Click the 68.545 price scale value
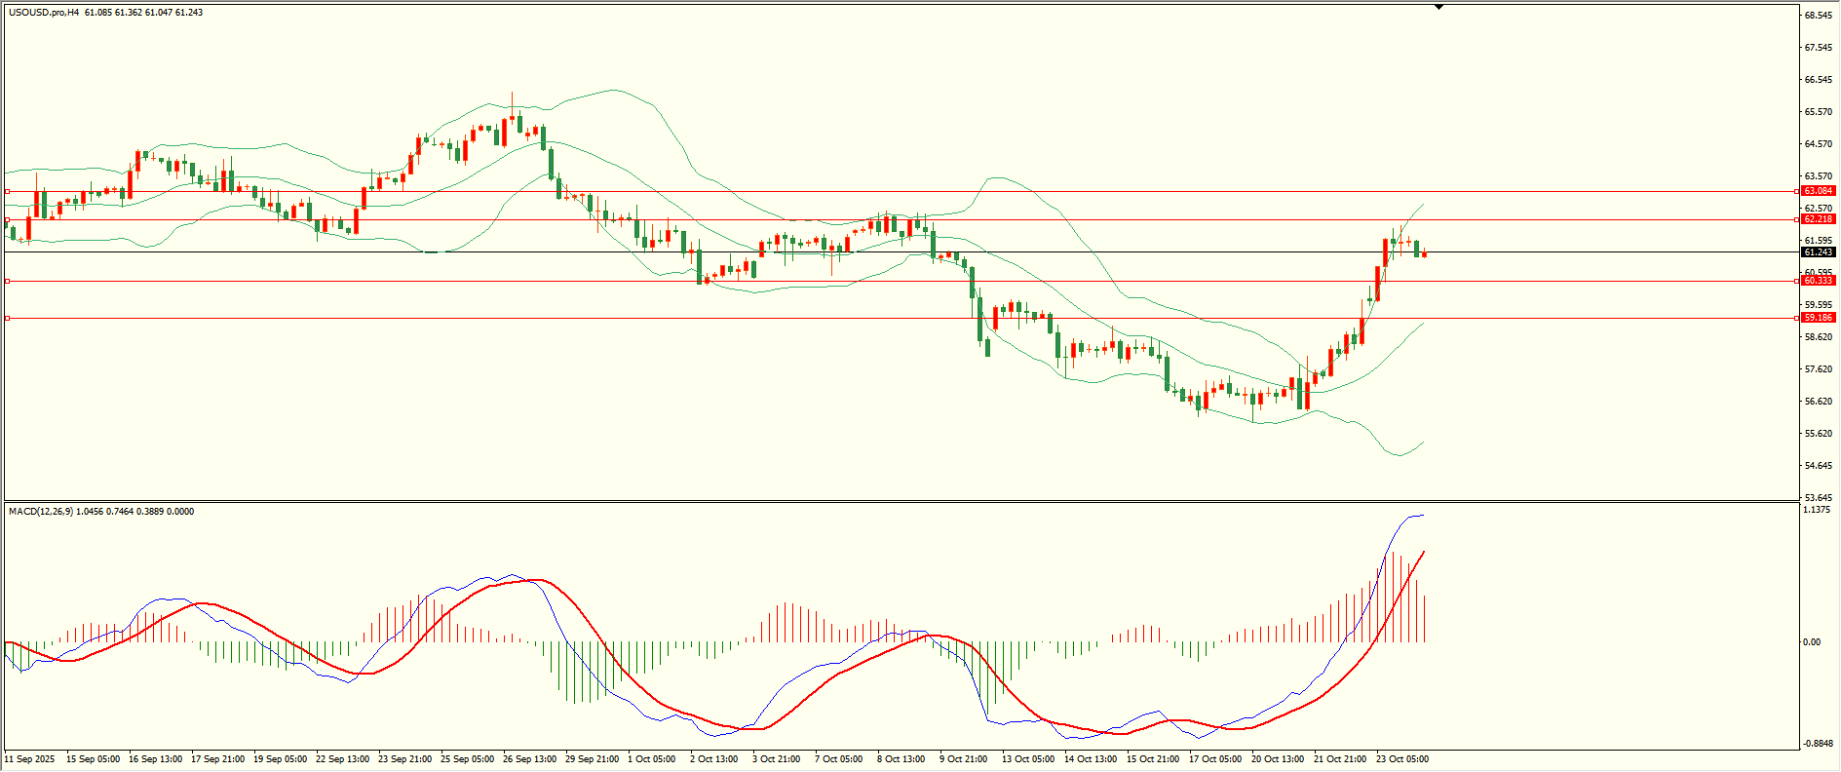This screenshot has width=1841, height=772. pos(1818,16)
